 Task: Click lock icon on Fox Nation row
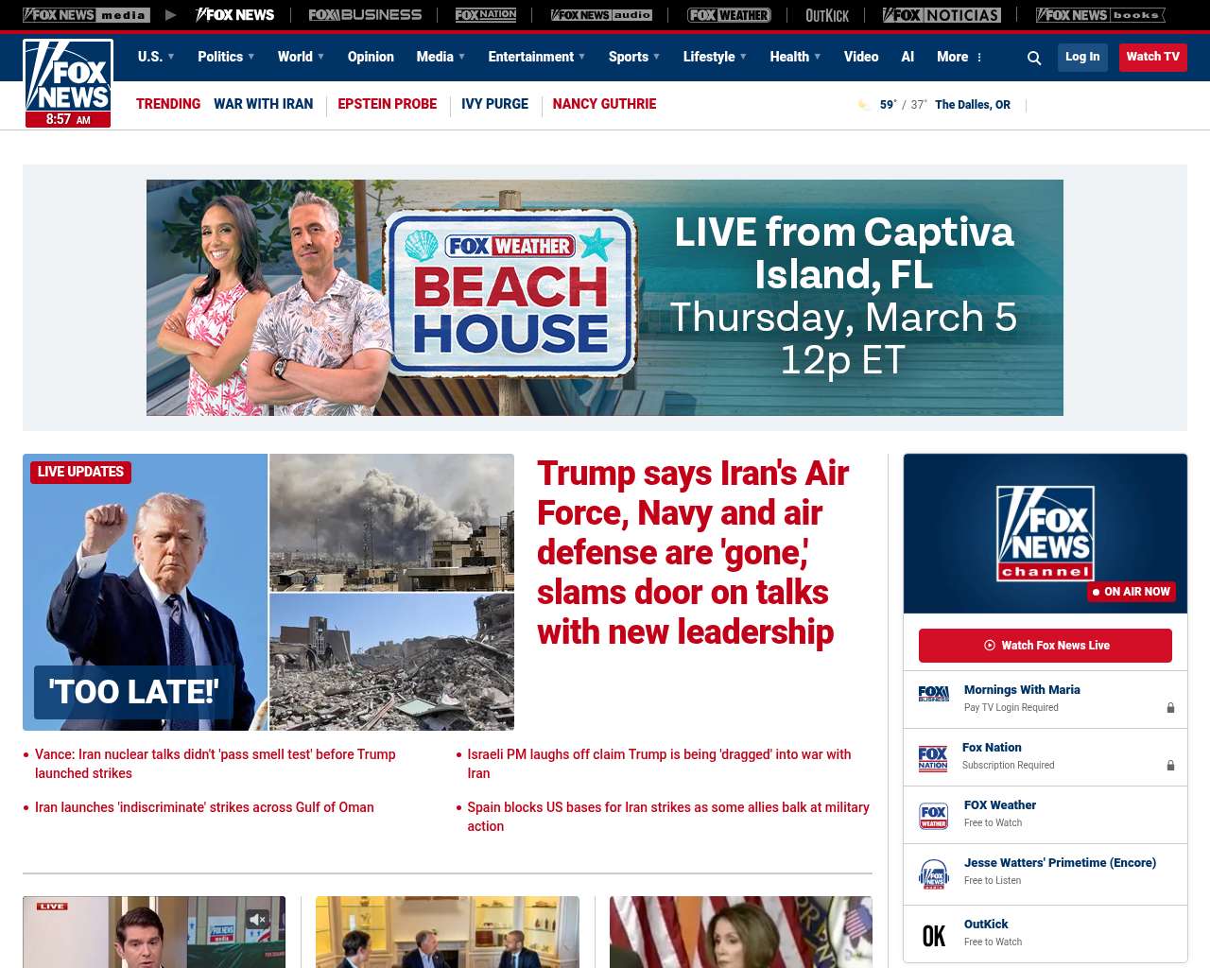1170,765
